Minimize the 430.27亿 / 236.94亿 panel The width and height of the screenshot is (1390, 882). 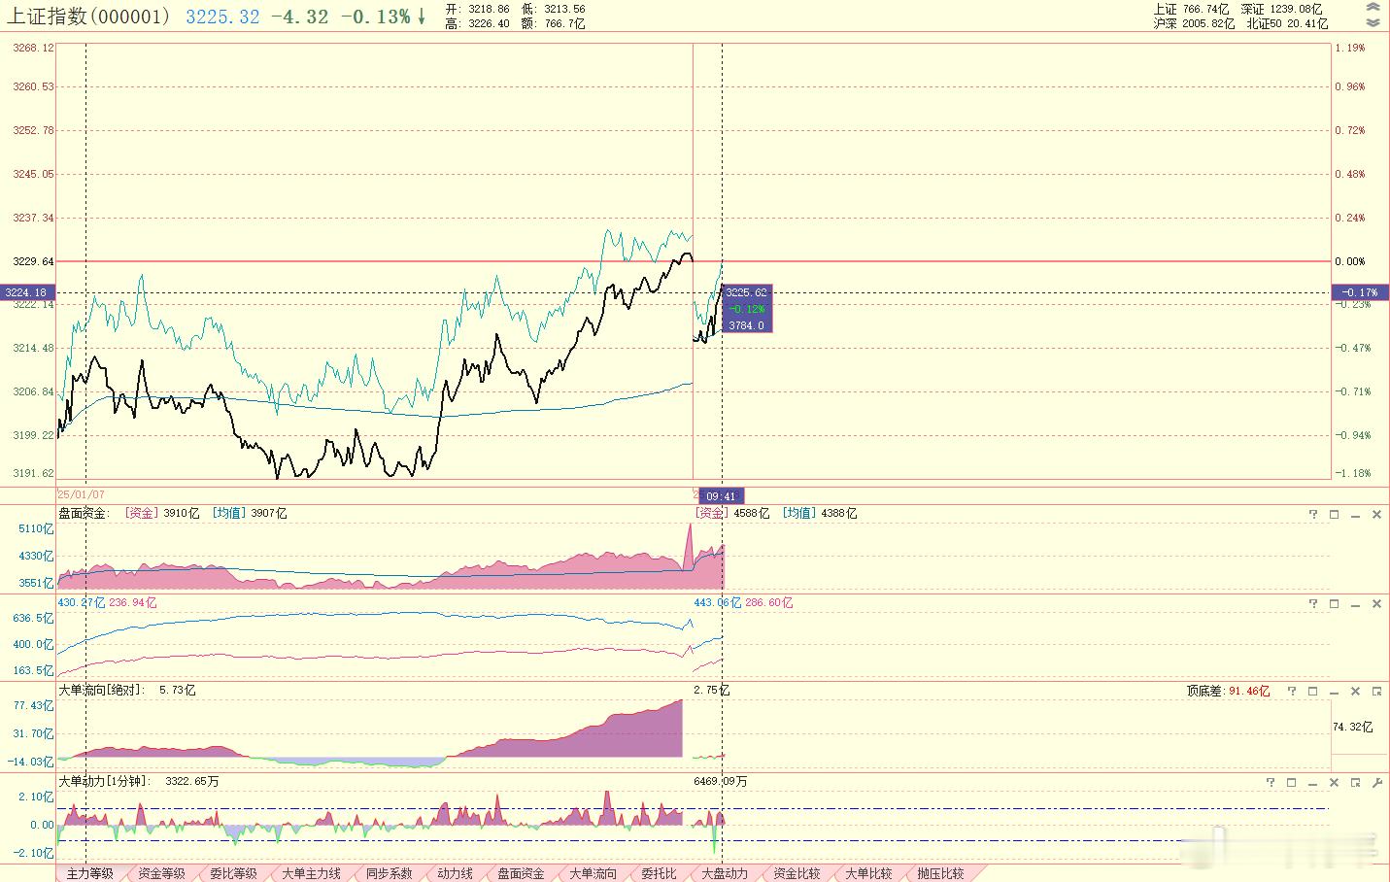coord(1355,603)
